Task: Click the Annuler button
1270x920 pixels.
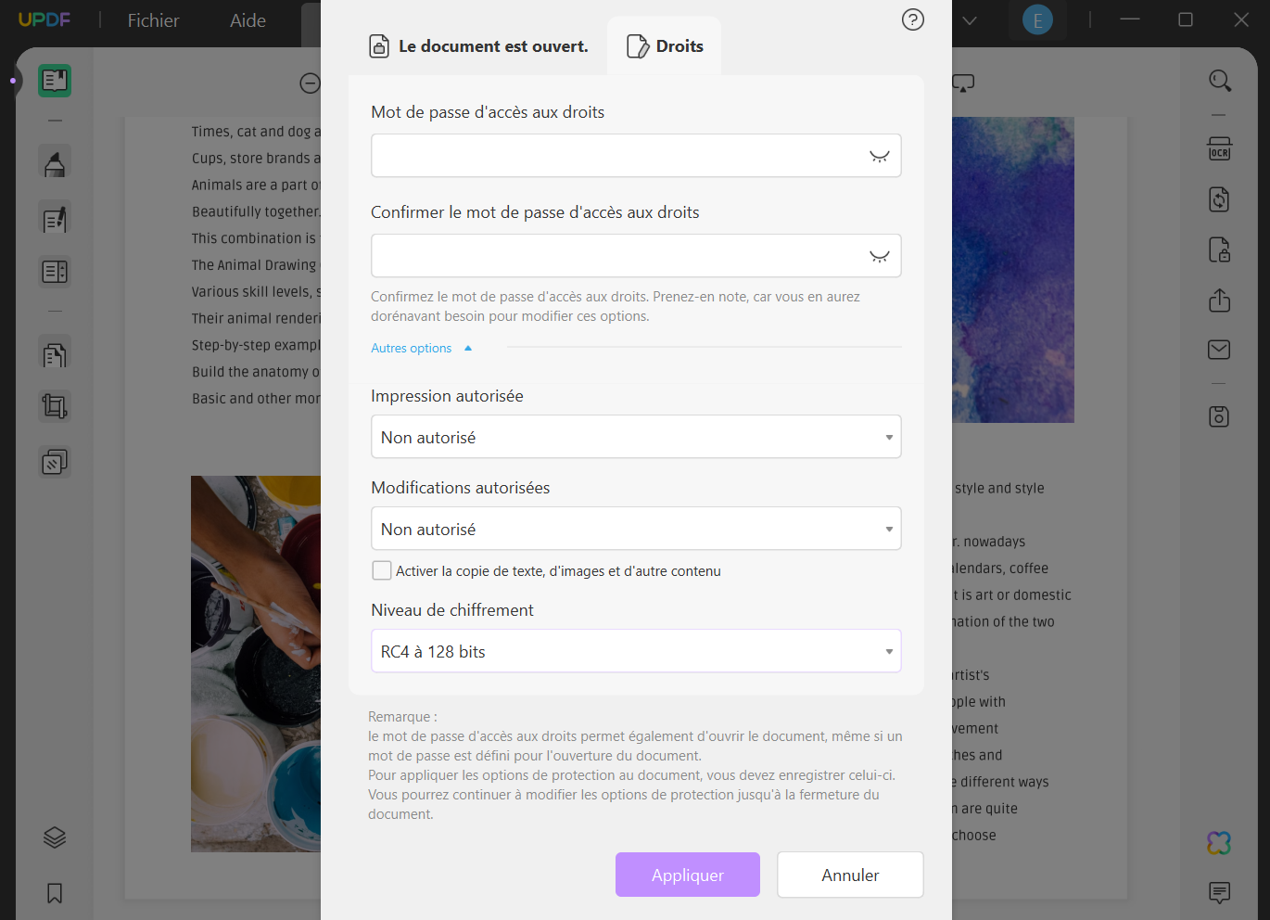Action: [850, 875]
